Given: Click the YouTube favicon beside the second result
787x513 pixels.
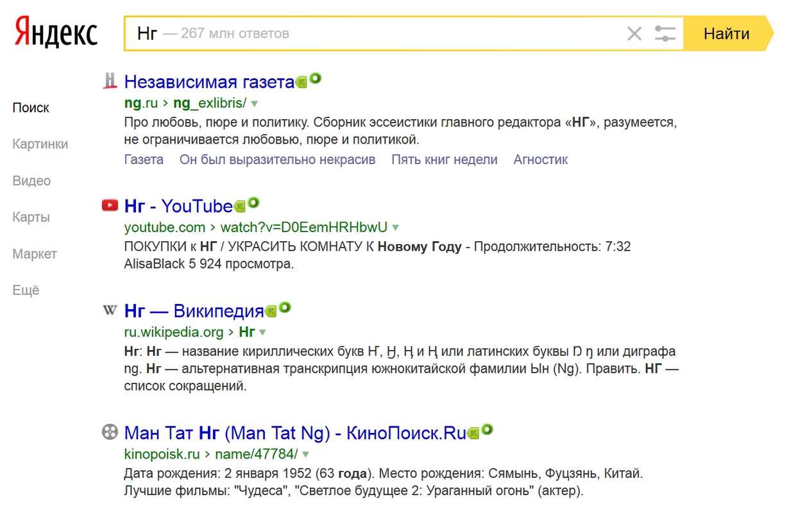Looking at the screenshot, I should point(110,205).
